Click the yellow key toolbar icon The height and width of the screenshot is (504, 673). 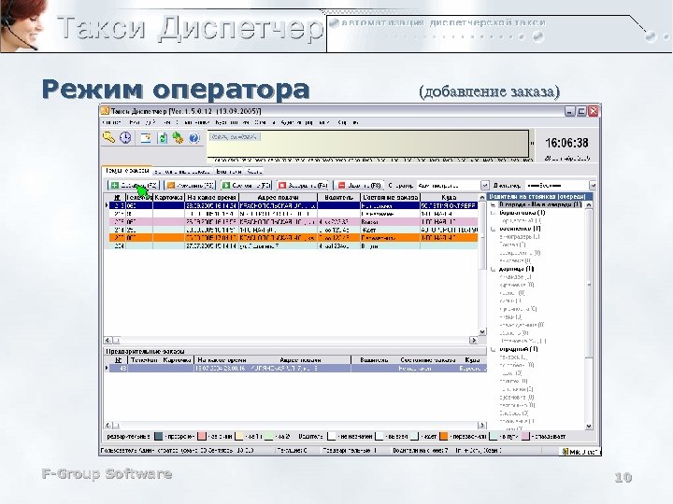click(x=109, y=137)
